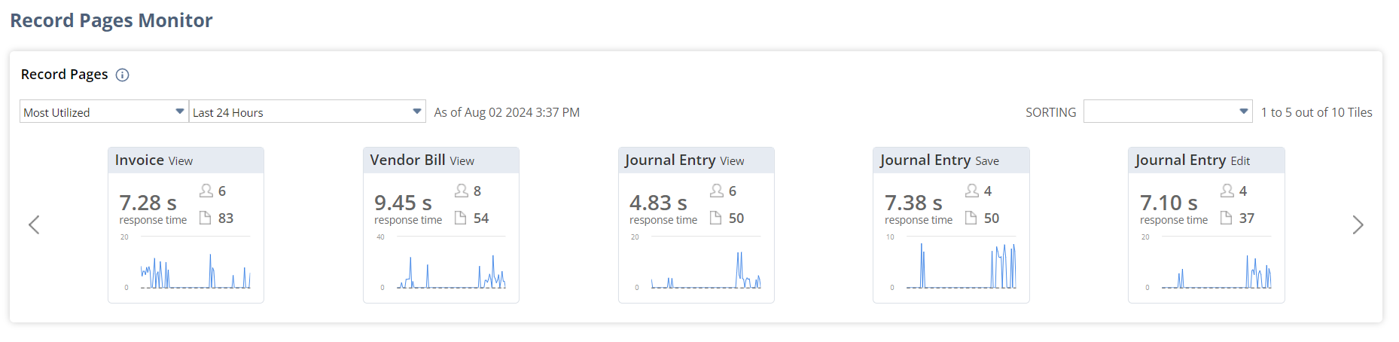The width and height of the screenshot is (1399, 342).
Task: Open the Most Utilized dropdown
Action: click(104, 111)
